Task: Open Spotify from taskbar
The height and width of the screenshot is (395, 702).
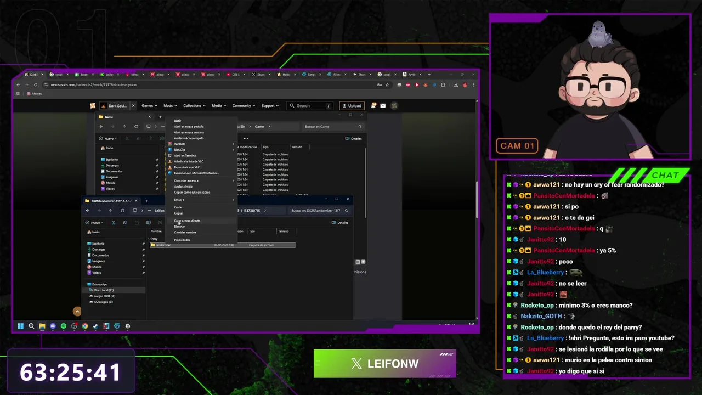Action: tap(64, 326)
